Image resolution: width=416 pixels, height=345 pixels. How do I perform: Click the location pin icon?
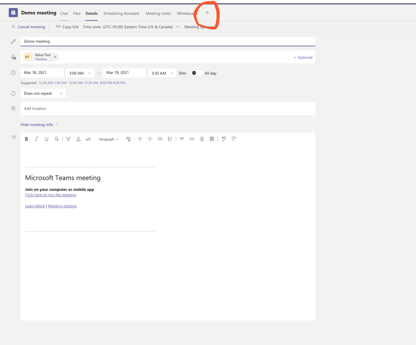[x=13, y=108]
